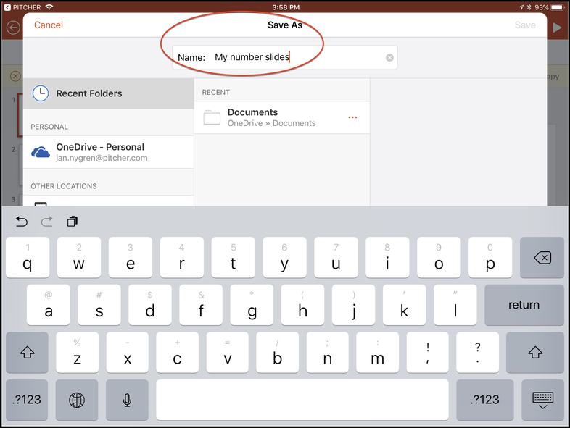
Task: Open the Documents folder in Recent
Action: click(x=272, y=117)
